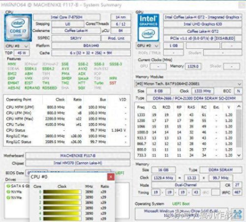
Task: Select the Intel Core i7-8750H name field
Action: (x=66, y=17)
